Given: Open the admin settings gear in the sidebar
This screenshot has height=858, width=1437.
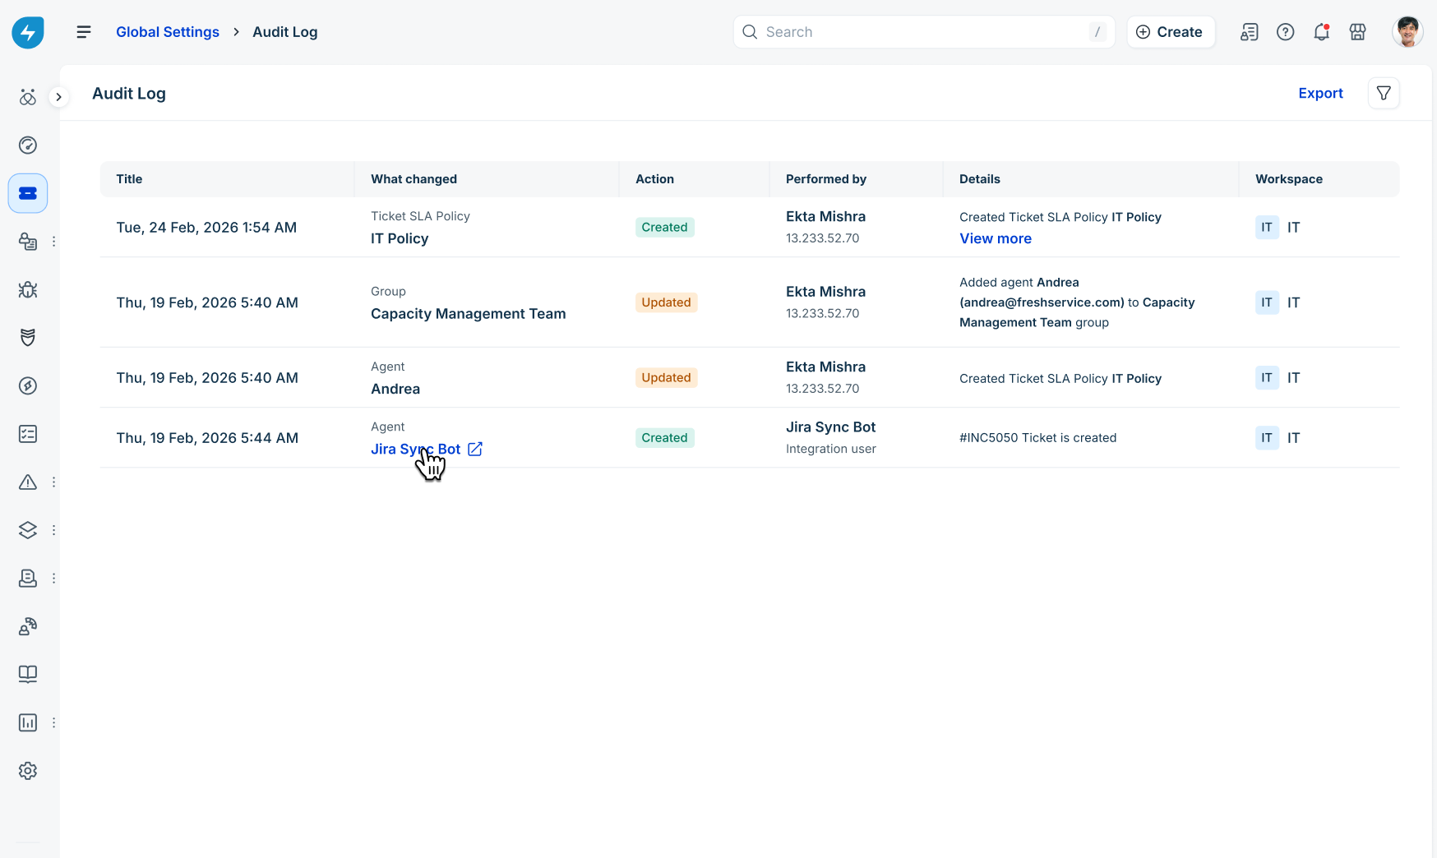Looking at the screenshot, I should pos(28,771).
